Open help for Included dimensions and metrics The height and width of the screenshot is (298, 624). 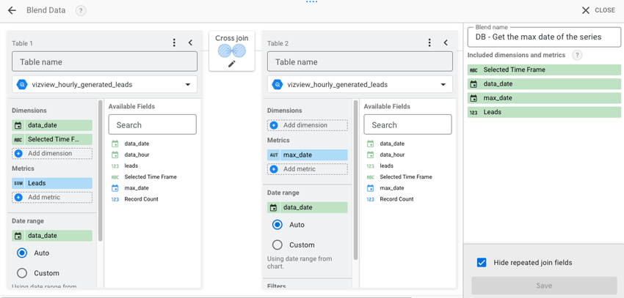tap(577, 55)
